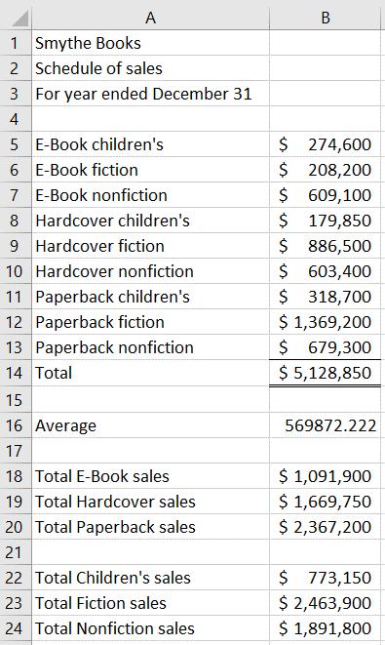The height and width of the screenshot is (645, 385).
Task: Select E-Book children's amount $274,600
Action: coord(325,144)
